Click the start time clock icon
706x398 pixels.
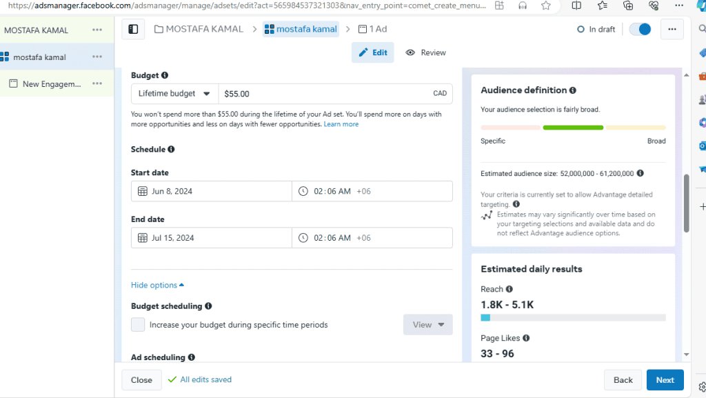click(303, 191)
